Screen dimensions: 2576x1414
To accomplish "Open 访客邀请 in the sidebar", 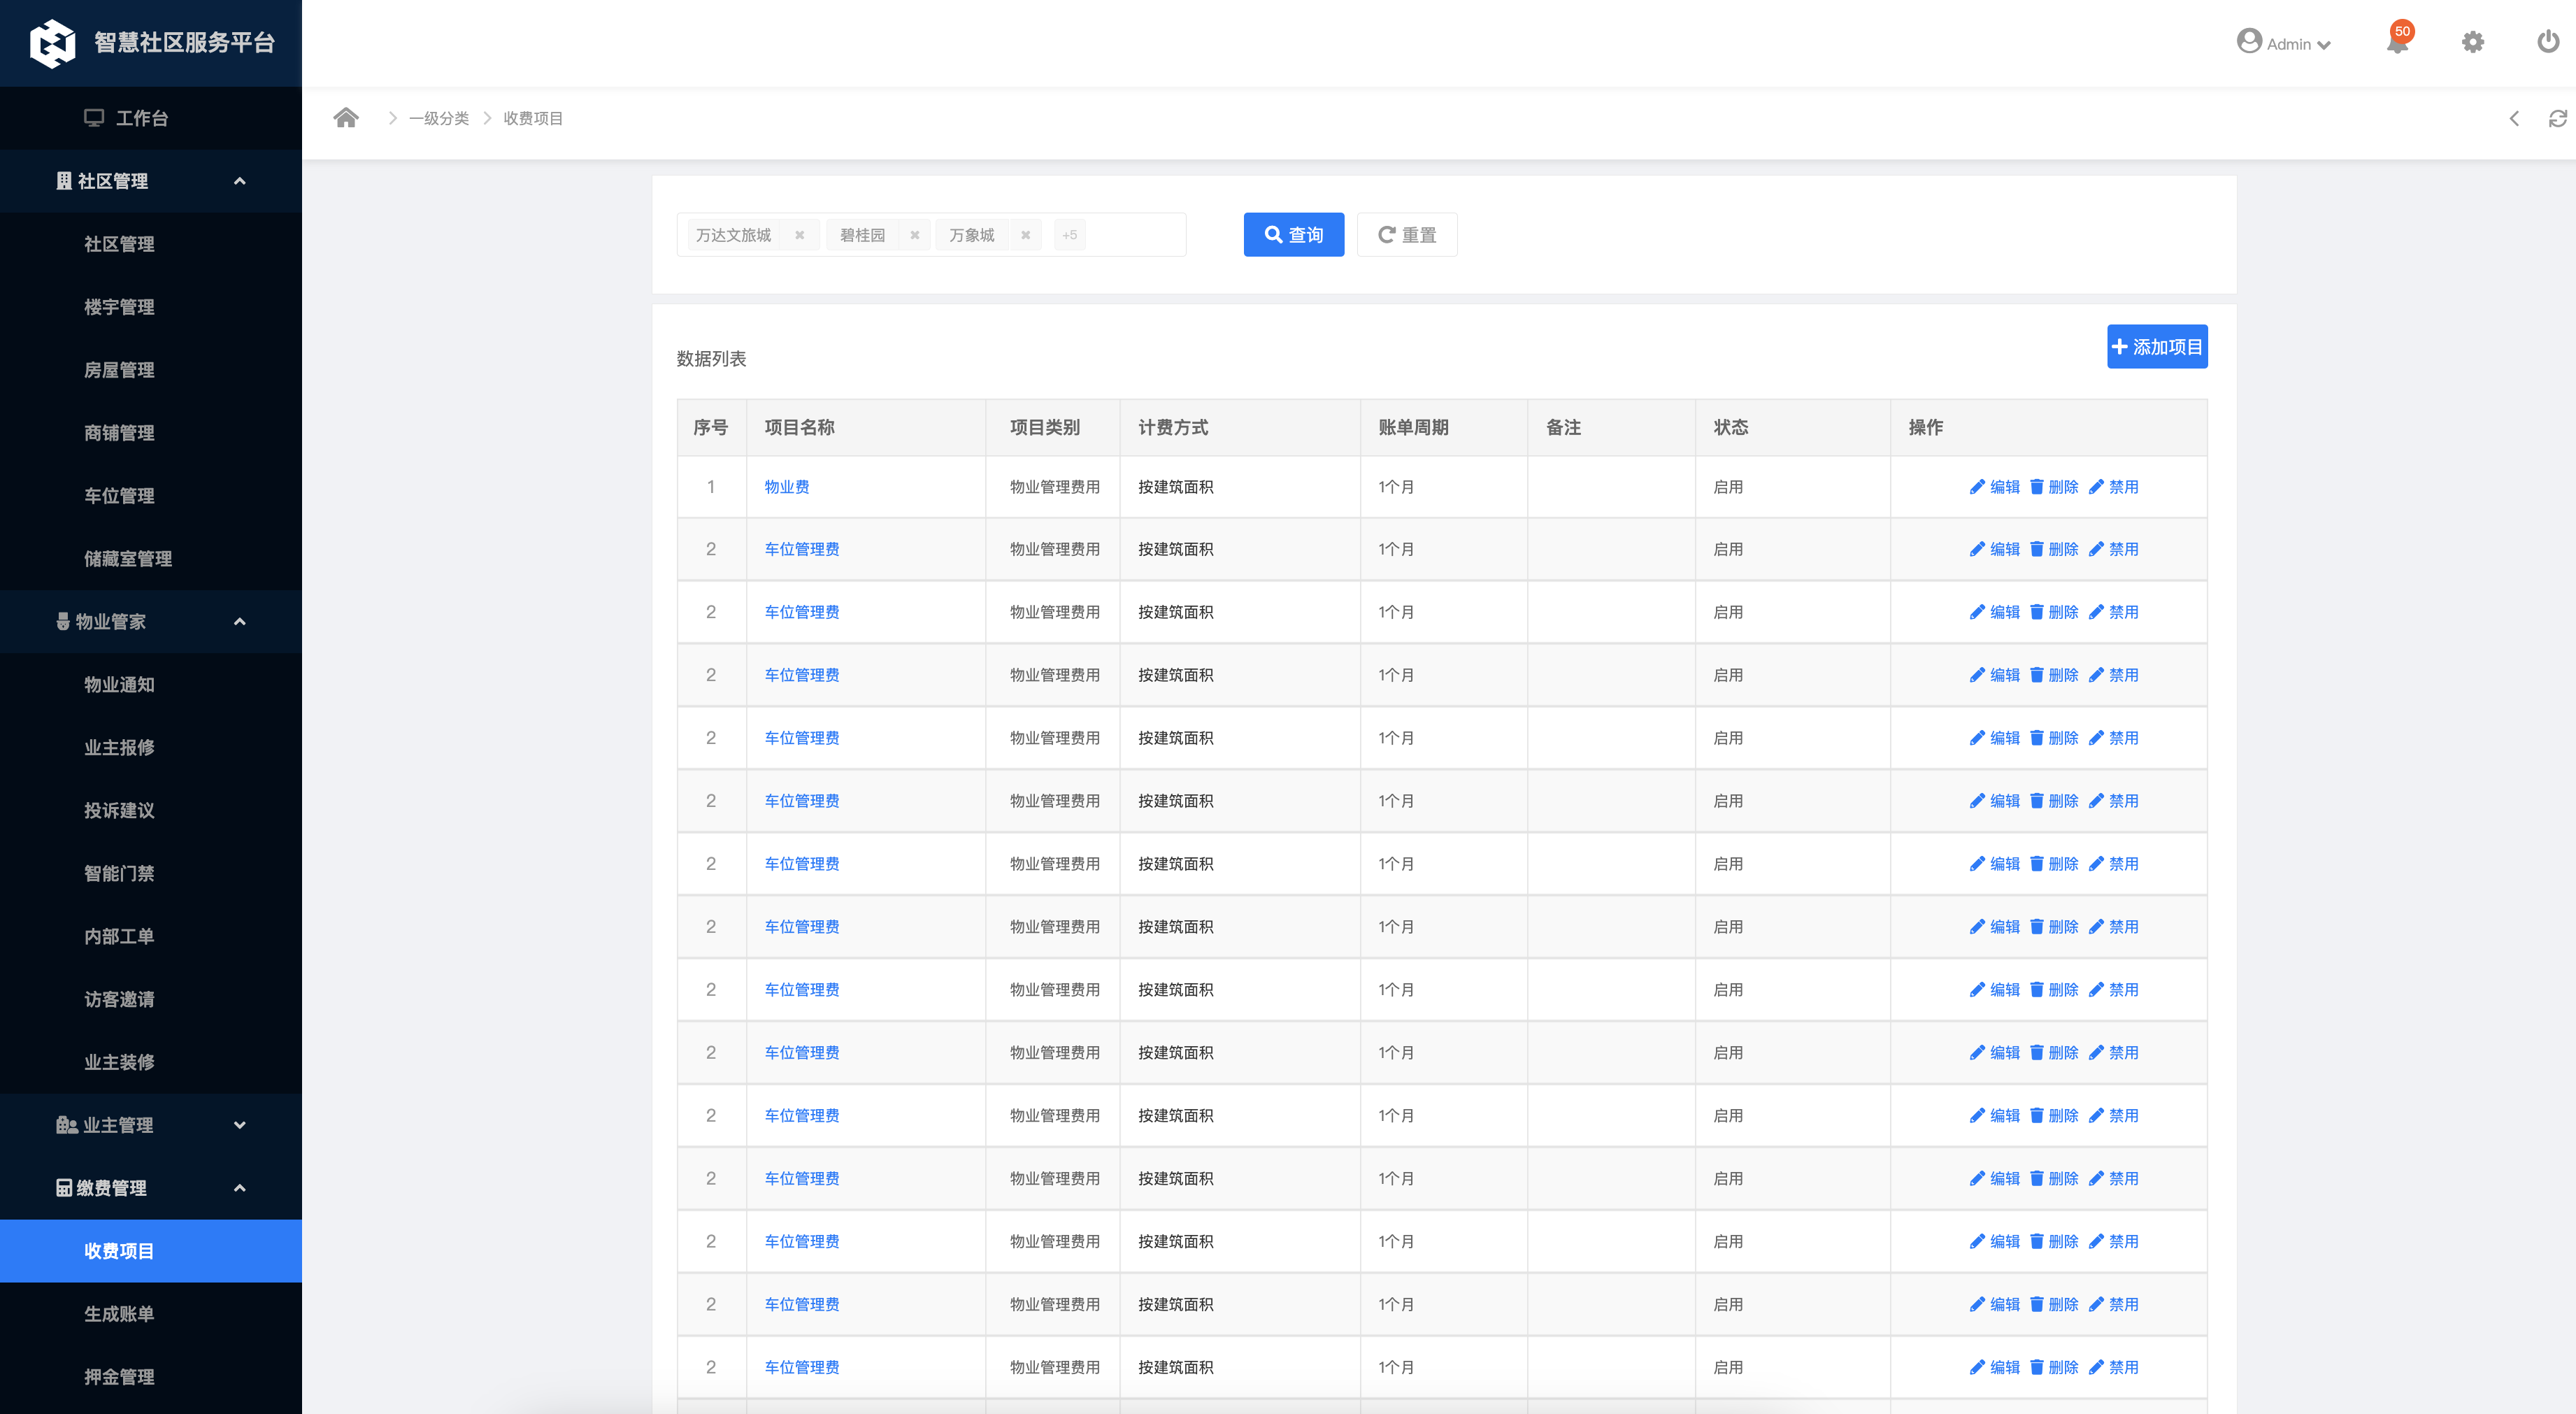I will (x=151, y=1000).
